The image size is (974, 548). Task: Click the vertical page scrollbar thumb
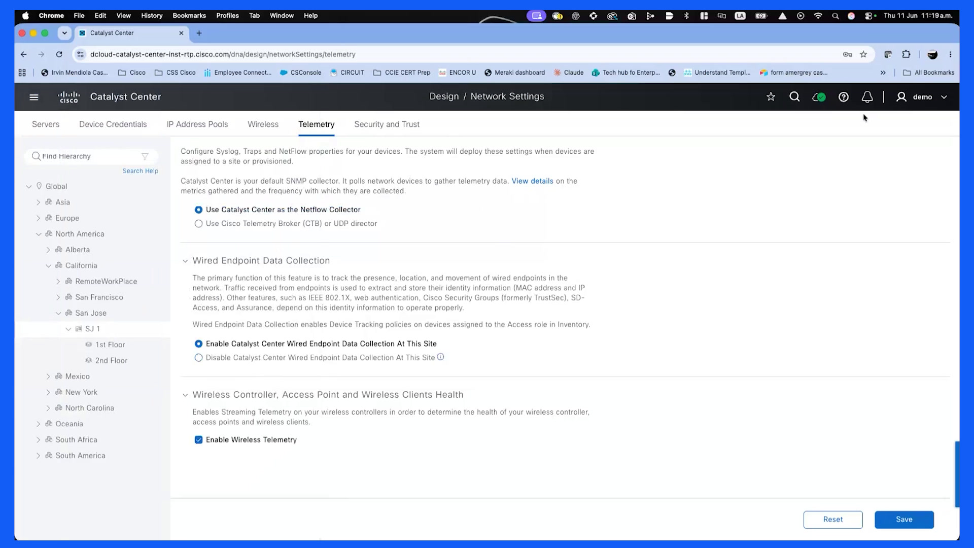[x=957, y=474]
